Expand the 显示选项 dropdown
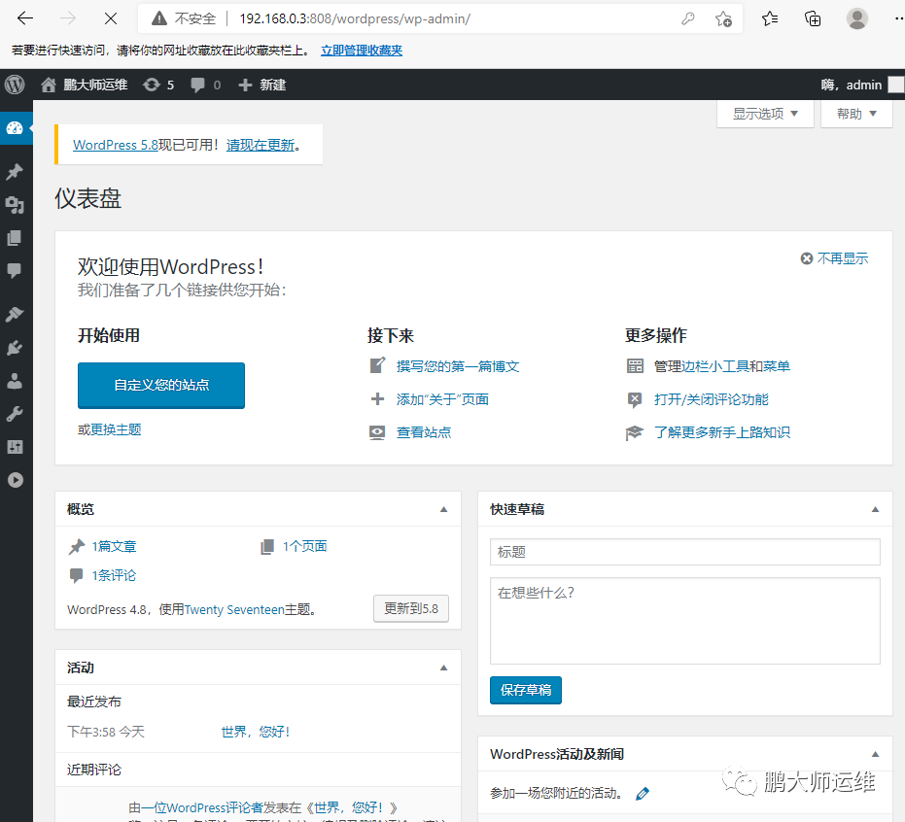 [x=765, y=114]
